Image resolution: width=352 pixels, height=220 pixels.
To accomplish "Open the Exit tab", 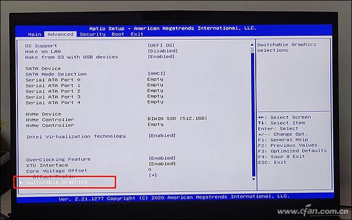I will coord(137,34).
